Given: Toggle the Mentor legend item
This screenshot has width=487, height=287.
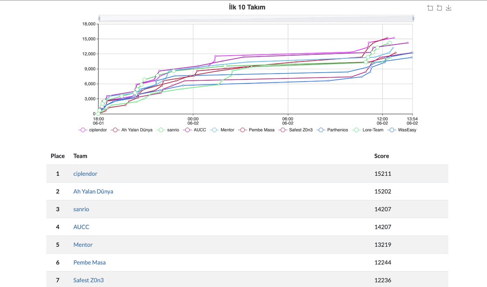Looking at the screenshot, I should coord(222,130).
